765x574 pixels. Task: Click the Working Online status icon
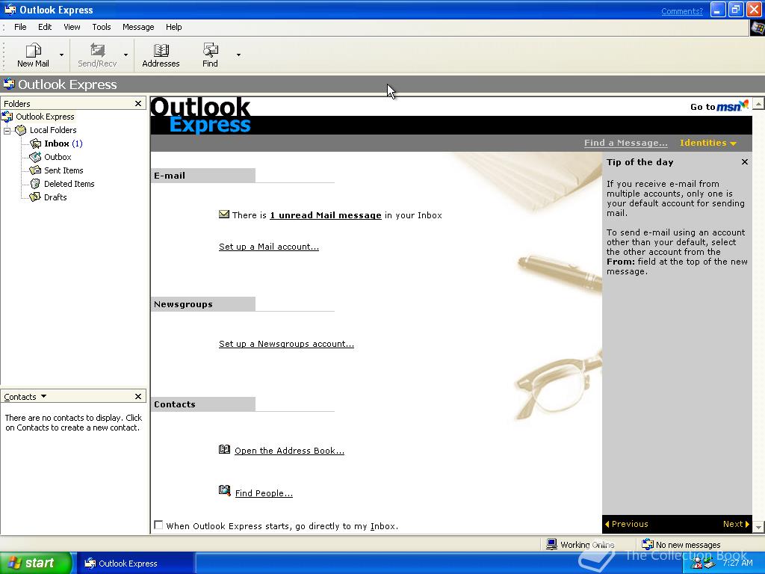552,544
